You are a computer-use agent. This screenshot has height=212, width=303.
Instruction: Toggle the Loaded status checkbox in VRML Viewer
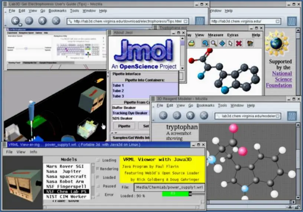(98, 177)
